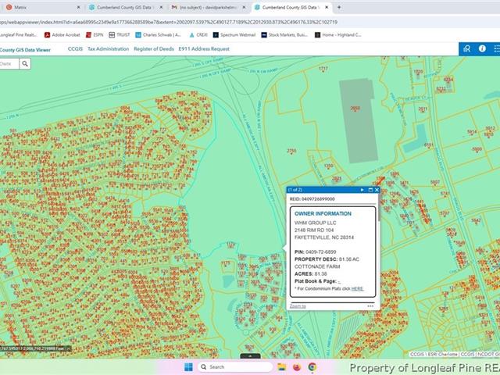Open E911 Address Request page
Image resolution: width=500 pixels, height=375 pixels.
(204, 48)
